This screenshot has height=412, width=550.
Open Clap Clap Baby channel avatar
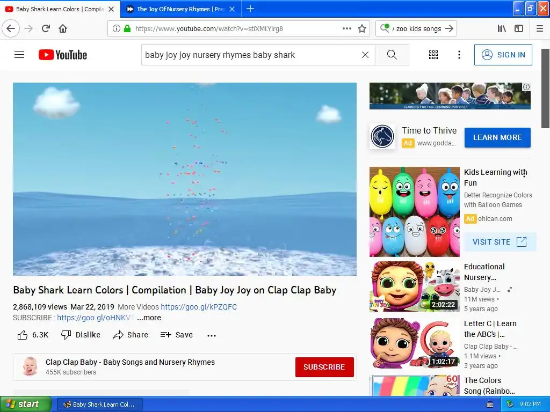[30, 366]
